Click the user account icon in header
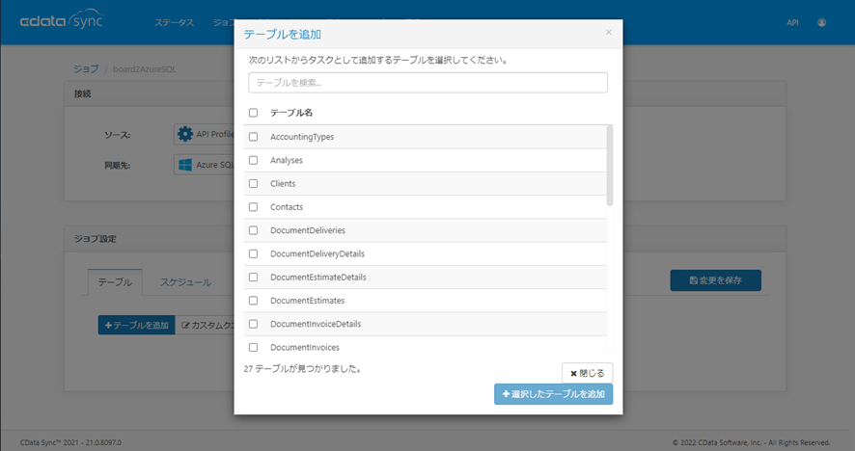 coord(821,22)
